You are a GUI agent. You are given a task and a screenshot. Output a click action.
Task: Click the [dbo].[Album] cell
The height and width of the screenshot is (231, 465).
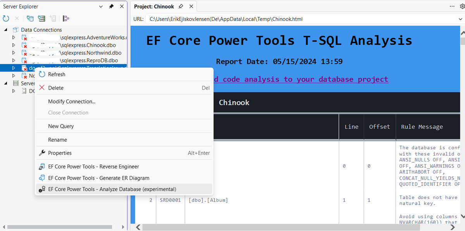(x=208, y=200)
